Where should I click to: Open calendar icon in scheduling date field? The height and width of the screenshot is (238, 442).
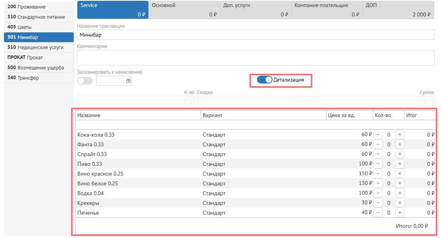click(x=128, y=81)
